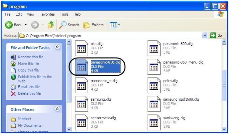Select the oko.dlg file icon

click(x=81, y=48)
